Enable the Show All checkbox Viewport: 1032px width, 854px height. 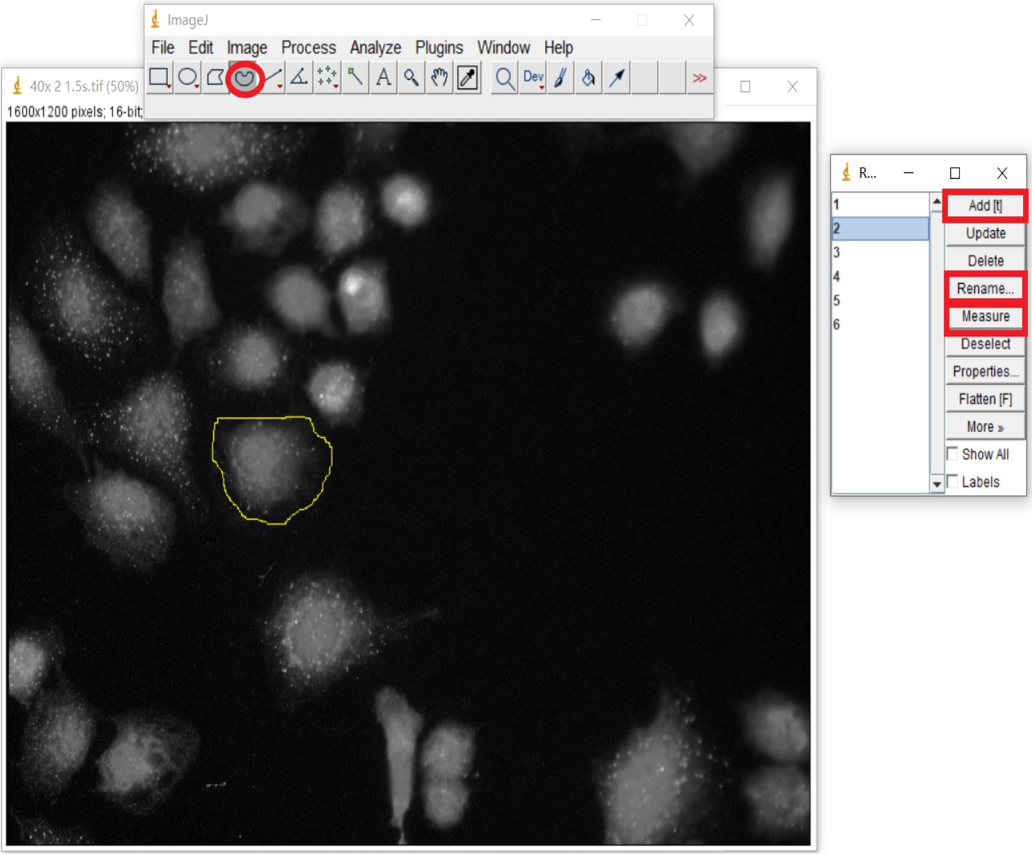953,454
